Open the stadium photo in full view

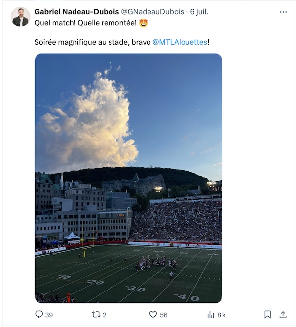[x=128, y=178]
